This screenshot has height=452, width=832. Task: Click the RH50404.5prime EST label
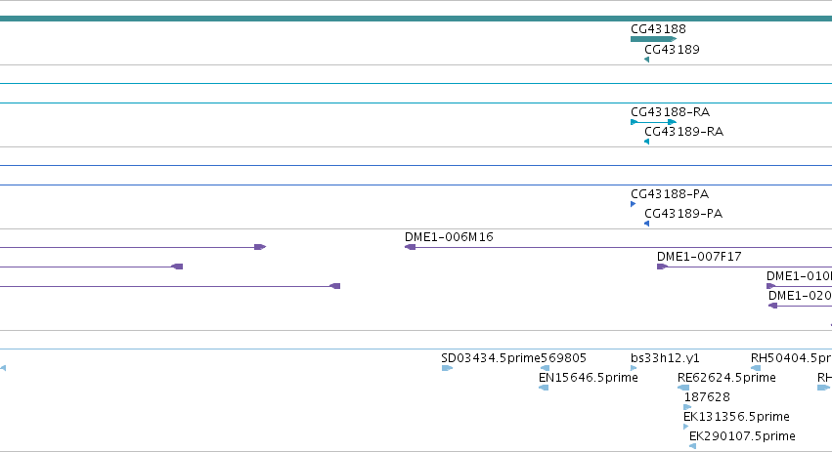(791, 358)
